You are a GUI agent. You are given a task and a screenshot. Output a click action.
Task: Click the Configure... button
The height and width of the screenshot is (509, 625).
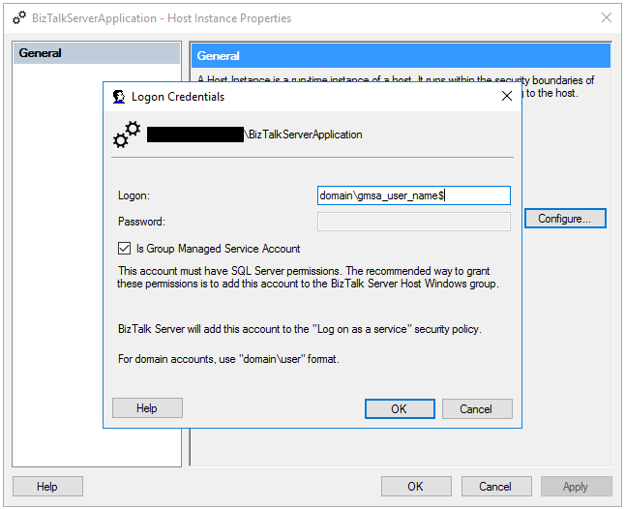point(565,219)
